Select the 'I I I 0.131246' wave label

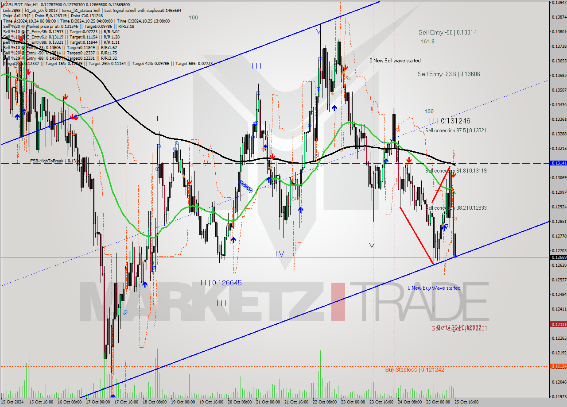449,121
